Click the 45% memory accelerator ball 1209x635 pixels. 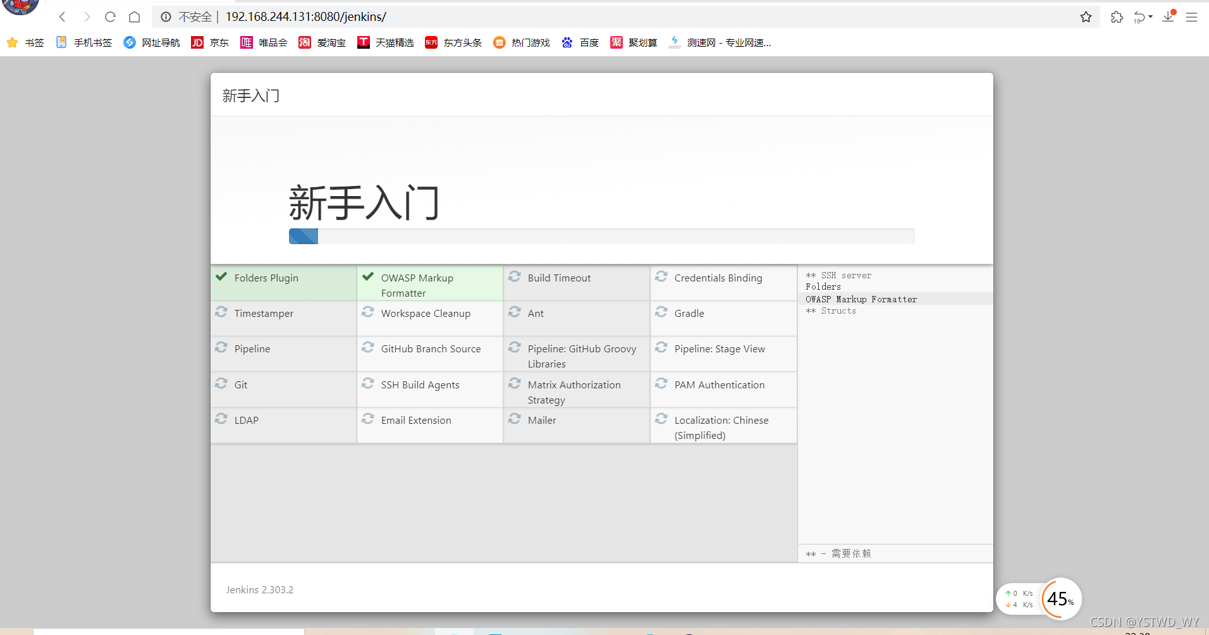pos(1061,598)
